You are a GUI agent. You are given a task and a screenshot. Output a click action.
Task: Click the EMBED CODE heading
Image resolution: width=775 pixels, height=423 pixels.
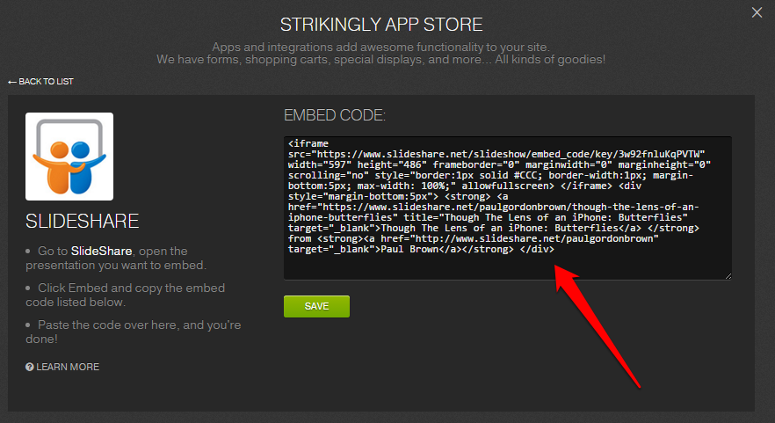point(335,115)
